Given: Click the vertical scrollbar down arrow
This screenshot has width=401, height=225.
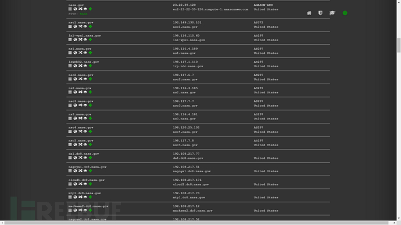Looking at the screenshot, I should [399, 219].
